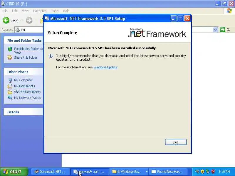Open My Network Places link
This screenshot has width=235, height=176.
[27, 98]
